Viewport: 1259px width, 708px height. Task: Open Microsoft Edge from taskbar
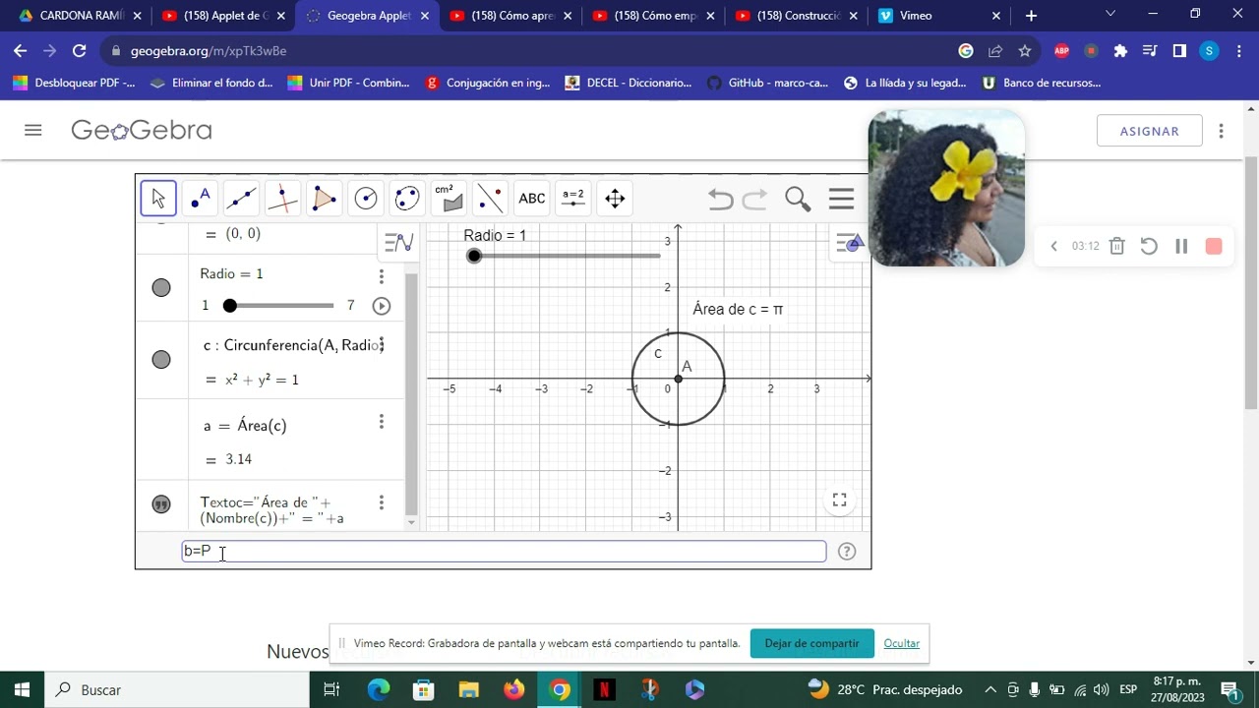tap(379, 690)
